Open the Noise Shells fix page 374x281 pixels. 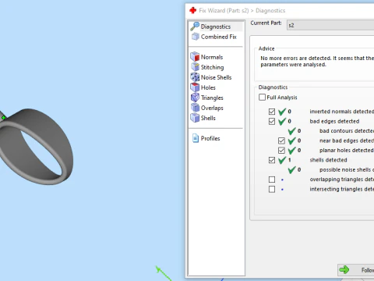(x=211, y=77)
